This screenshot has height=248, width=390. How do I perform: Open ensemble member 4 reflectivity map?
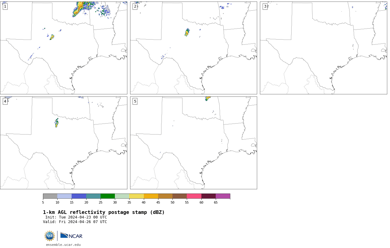coord(63,143)
